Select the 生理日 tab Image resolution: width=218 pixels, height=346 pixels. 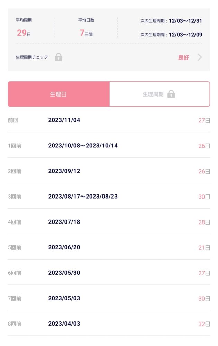coord(59,94)
